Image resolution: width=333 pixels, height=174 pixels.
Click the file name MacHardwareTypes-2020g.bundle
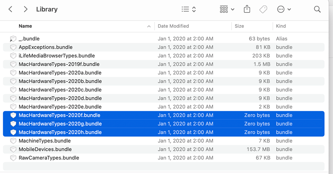click(x=60, y=124)
